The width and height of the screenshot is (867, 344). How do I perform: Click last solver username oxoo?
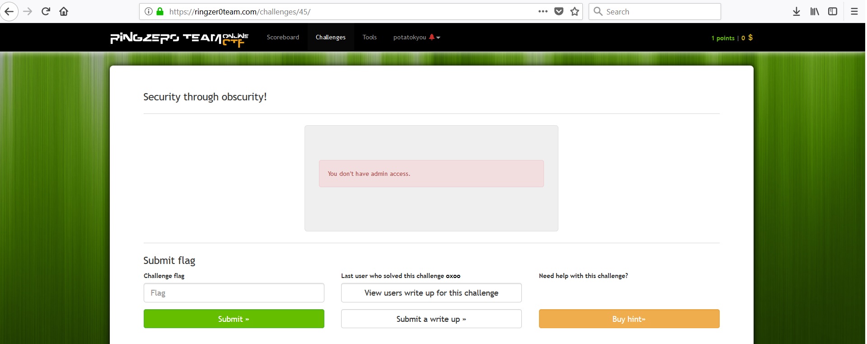coord(453,276)
